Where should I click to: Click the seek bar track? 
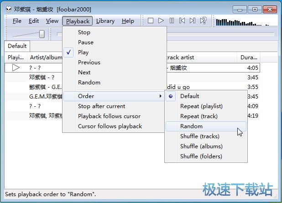[220, 34]
